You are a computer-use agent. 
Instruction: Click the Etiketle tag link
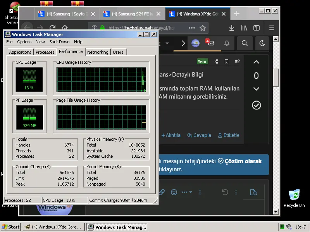point(229,135)
